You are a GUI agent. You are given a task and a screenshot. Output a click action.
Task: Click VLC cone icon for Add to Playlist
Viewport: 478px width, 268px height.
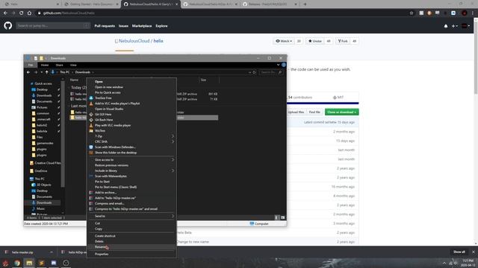coord(91,103)
